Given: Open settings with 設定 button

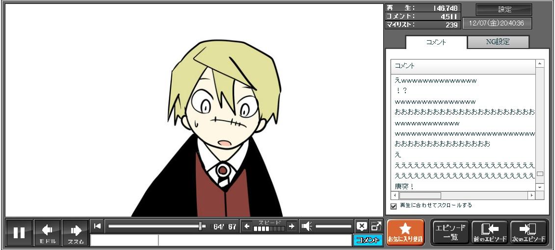Looking at the screenshot, I should pos(504,10).
